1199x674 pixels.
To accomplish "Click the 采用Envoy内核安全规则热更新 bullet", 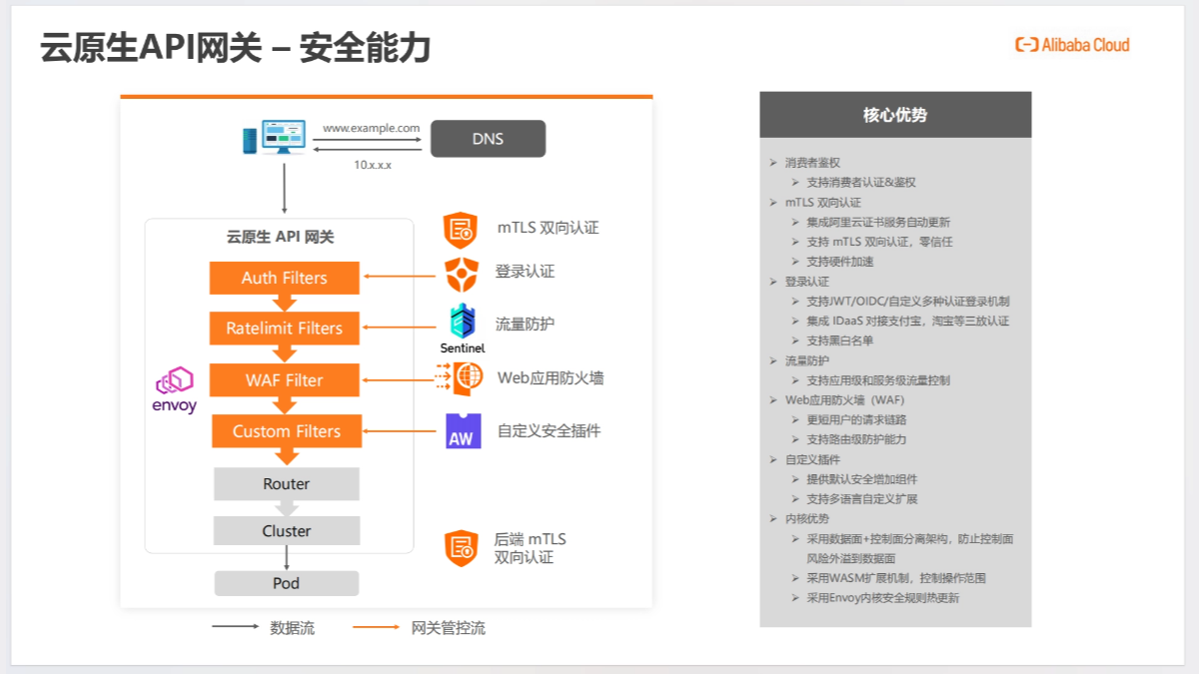I will tap(882, 598).
